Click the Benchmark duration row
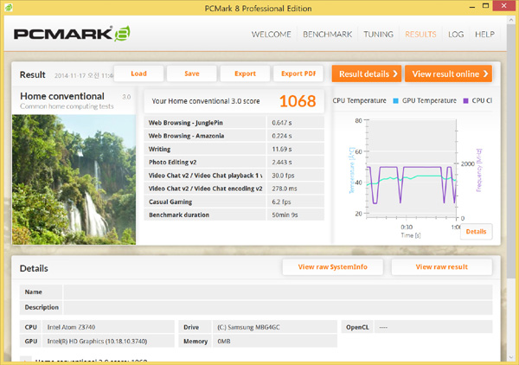 pyautogui.click(x=234, y=215)
